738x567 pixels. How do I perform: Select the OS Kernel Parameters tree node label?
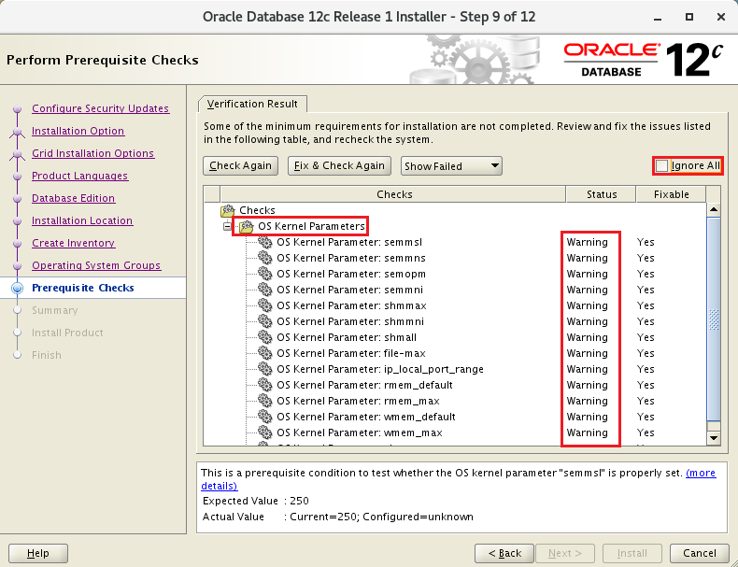311,226
